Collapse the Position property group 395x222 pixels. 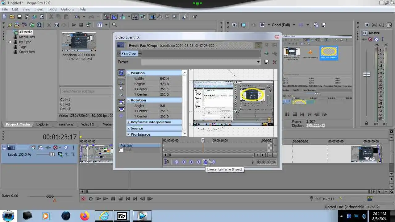point(129,73)
